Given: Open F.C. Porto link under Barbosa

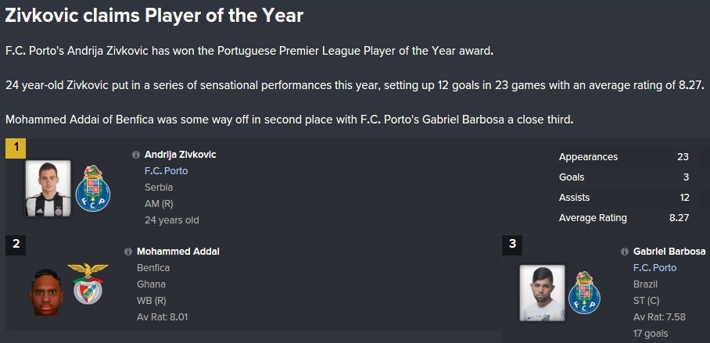Looking at the screenshot, I should pyautogui.click(x=654, y=268).
